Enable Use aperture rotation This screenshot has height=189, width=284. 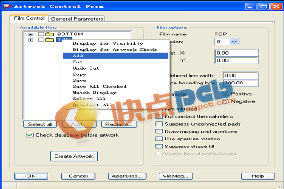(159, 139)
